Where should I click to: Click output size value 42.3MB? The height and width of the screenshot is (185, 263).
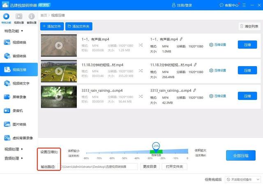167,103
